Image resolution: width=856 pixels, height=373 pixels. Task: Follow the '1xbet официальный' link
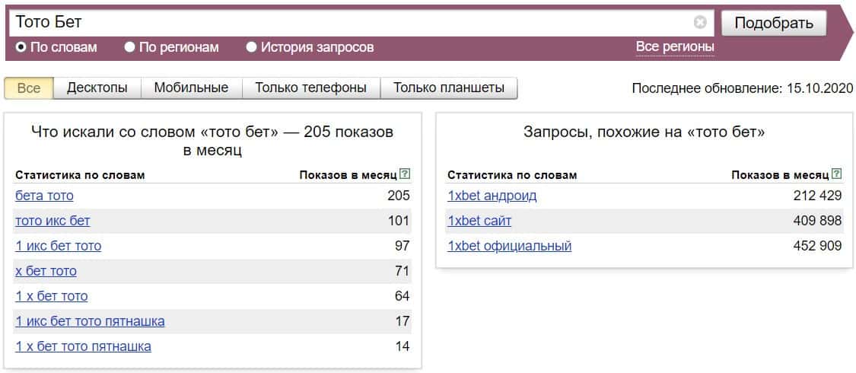(509, 246)
